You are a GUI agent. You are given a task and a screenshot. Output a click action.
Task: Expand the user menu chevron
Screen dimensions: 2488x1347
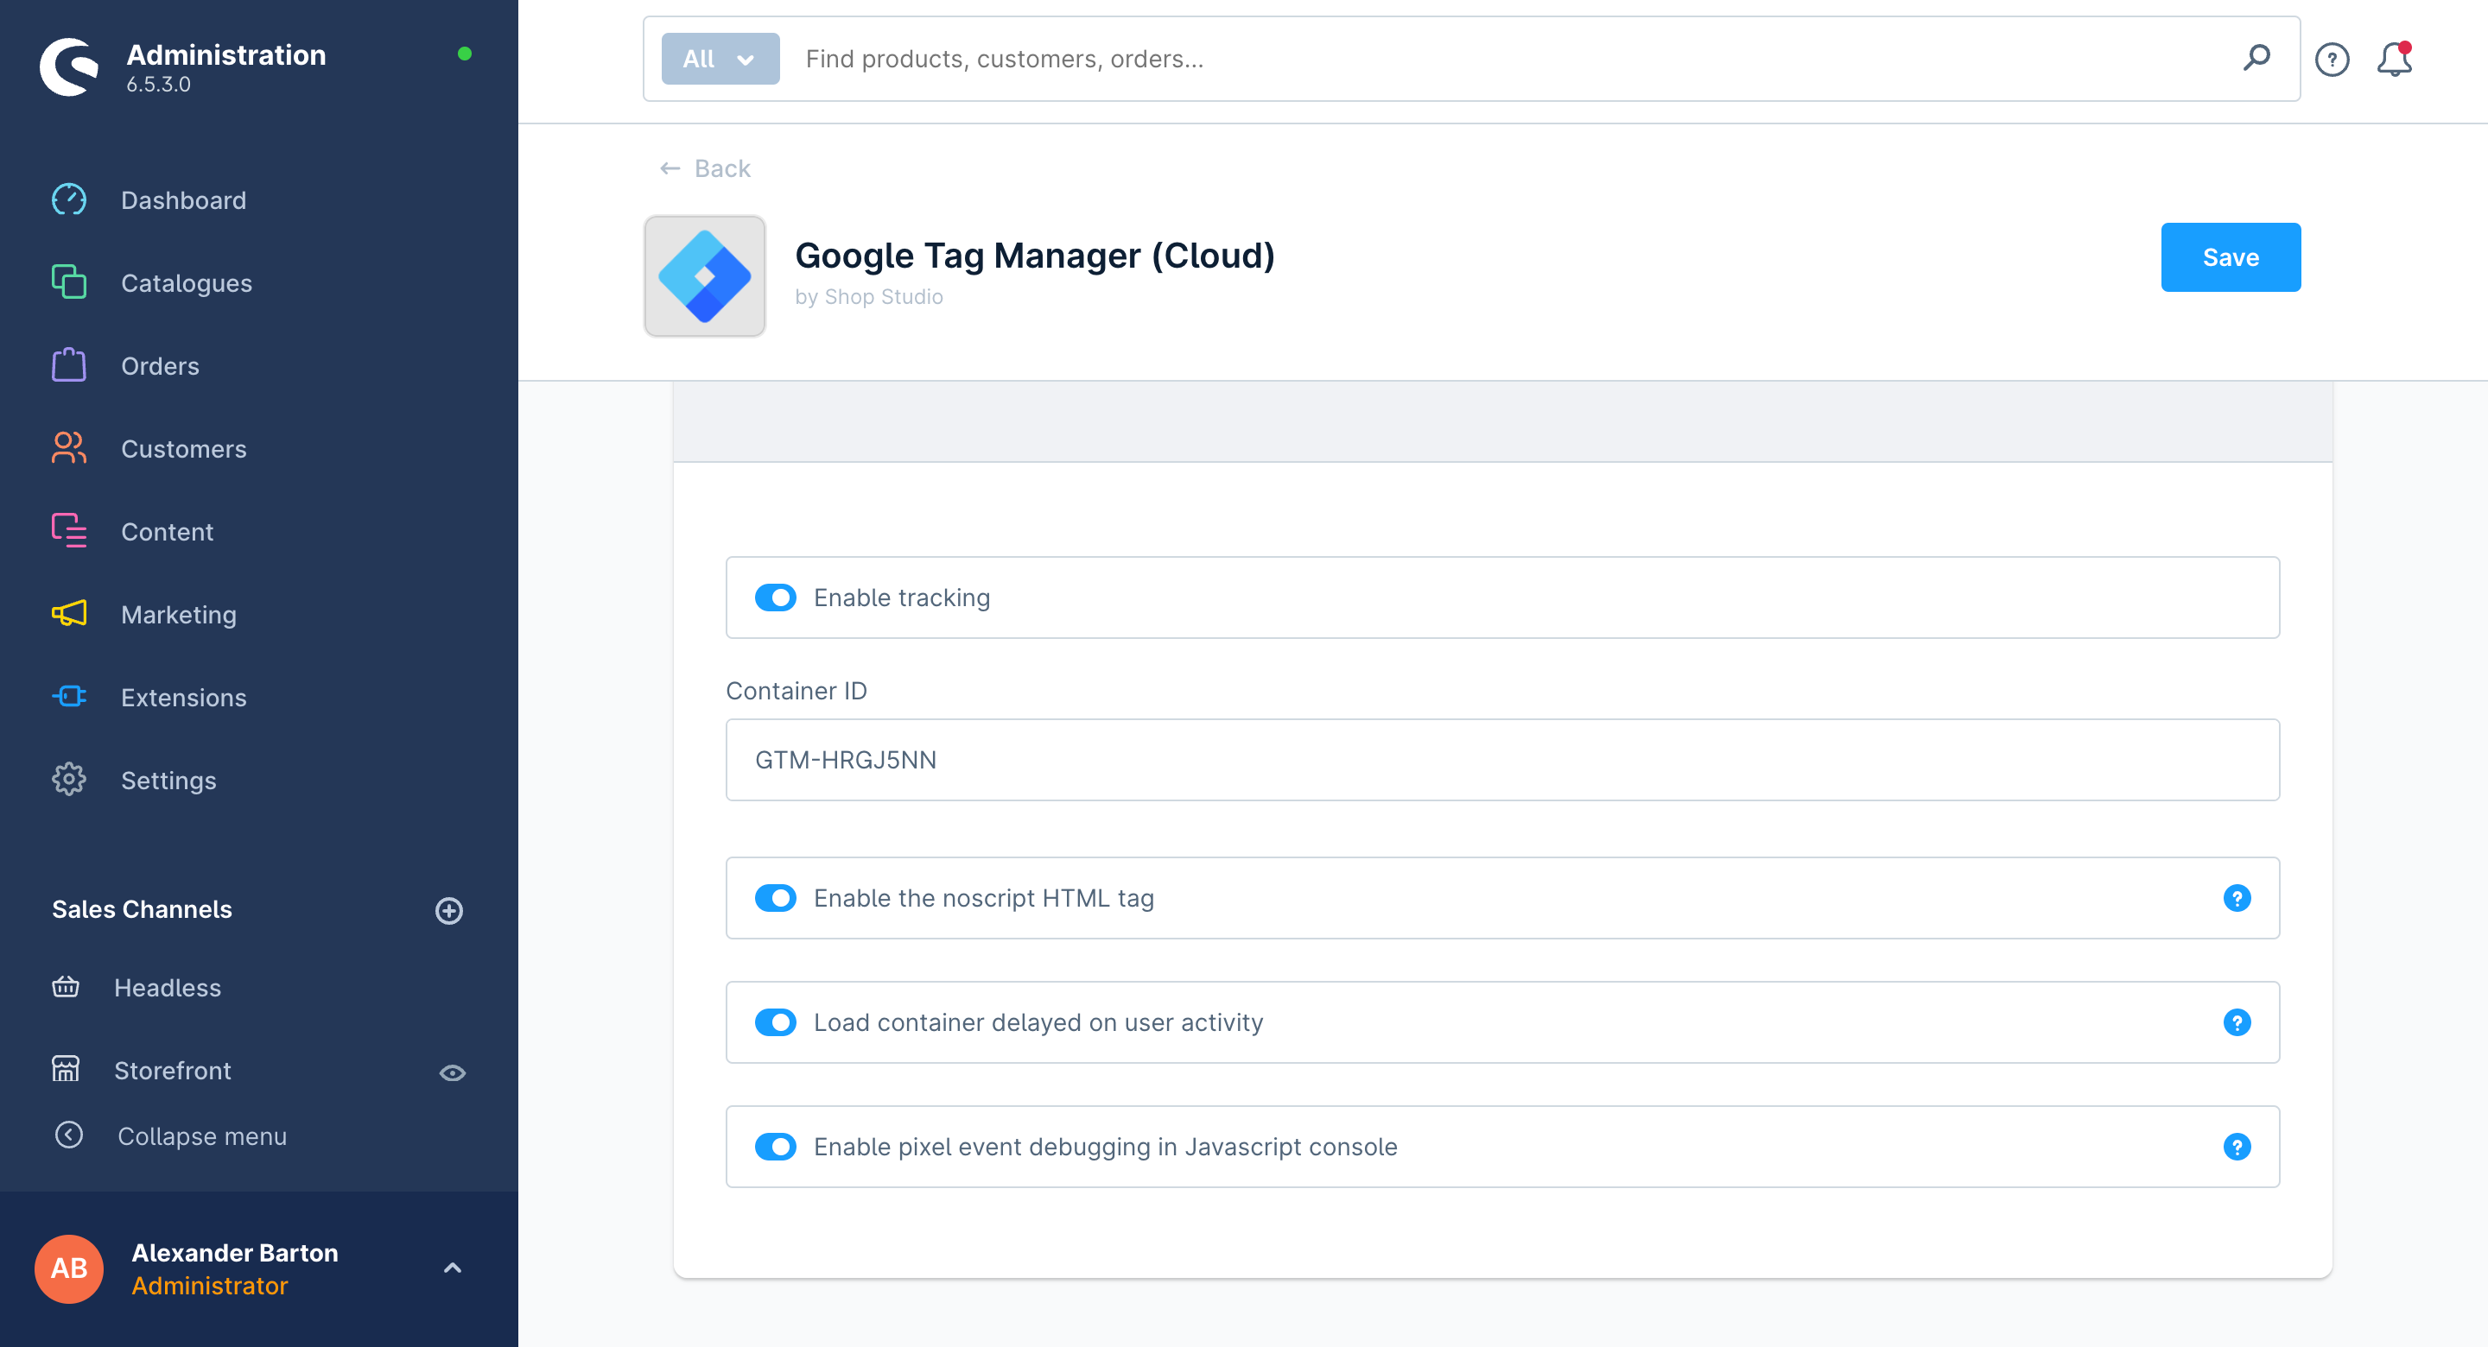point(452,1268)
